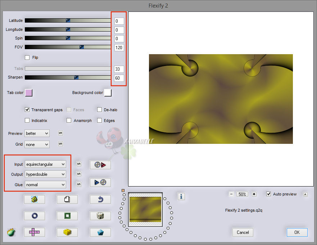Click the Latitude value field
The height and width of the screenshot is (245, 317).
(x=119, y=21)
